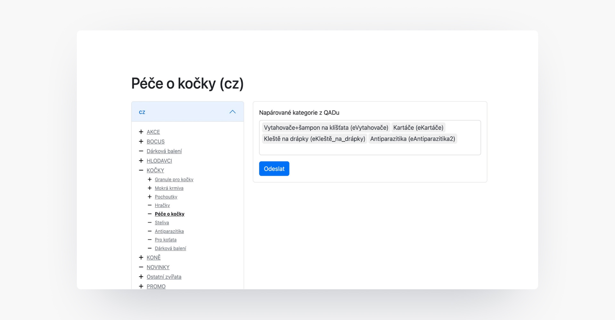This screenshot has width=615, height=320.
Task: Click the Odeslat submit button
Action: coord(274,169)
